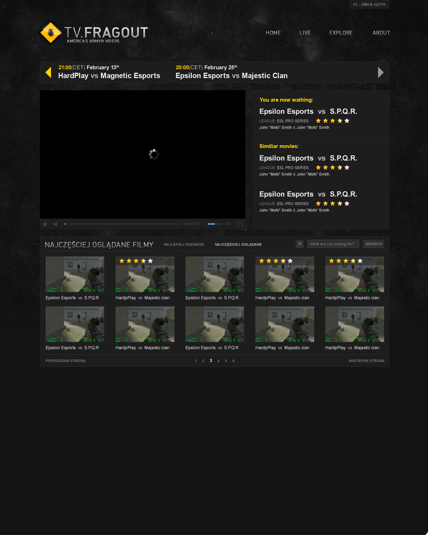This screenshot has width=428, height=535.
Task: Go to the LIVE section
Action: tap(305, 33)
